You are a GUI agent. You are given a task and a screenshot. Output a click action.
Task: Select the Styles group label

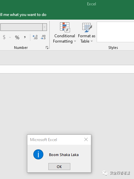point(113,48)
